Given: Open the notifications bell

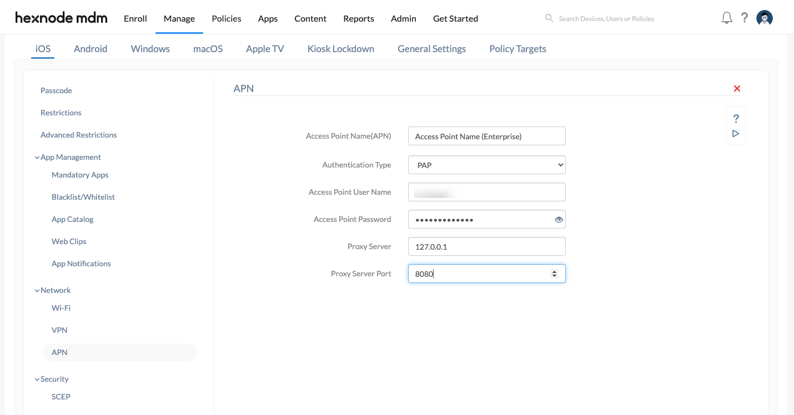Looking at the screenshot, I should click(726, 17).
